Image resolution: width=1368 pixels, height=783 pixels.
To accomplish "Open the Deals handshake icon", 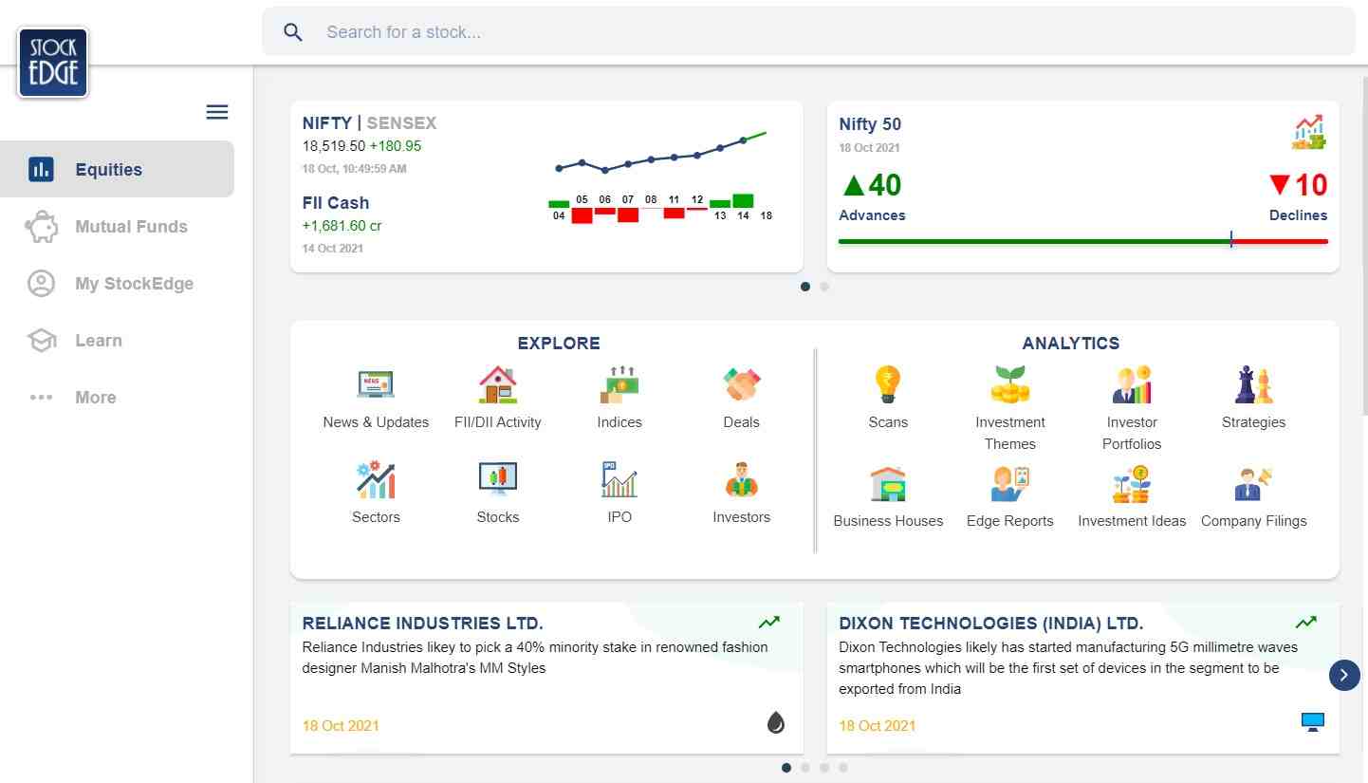I will (741, 384).
